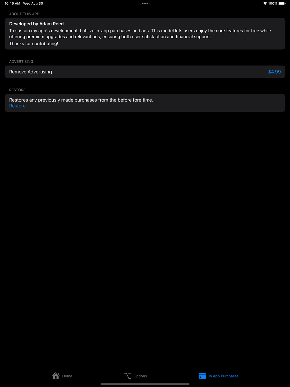Buy Remove Advertising for $4.99
Image resolution: width=290 pixels, height=387 pixels.
pos(274,72)
